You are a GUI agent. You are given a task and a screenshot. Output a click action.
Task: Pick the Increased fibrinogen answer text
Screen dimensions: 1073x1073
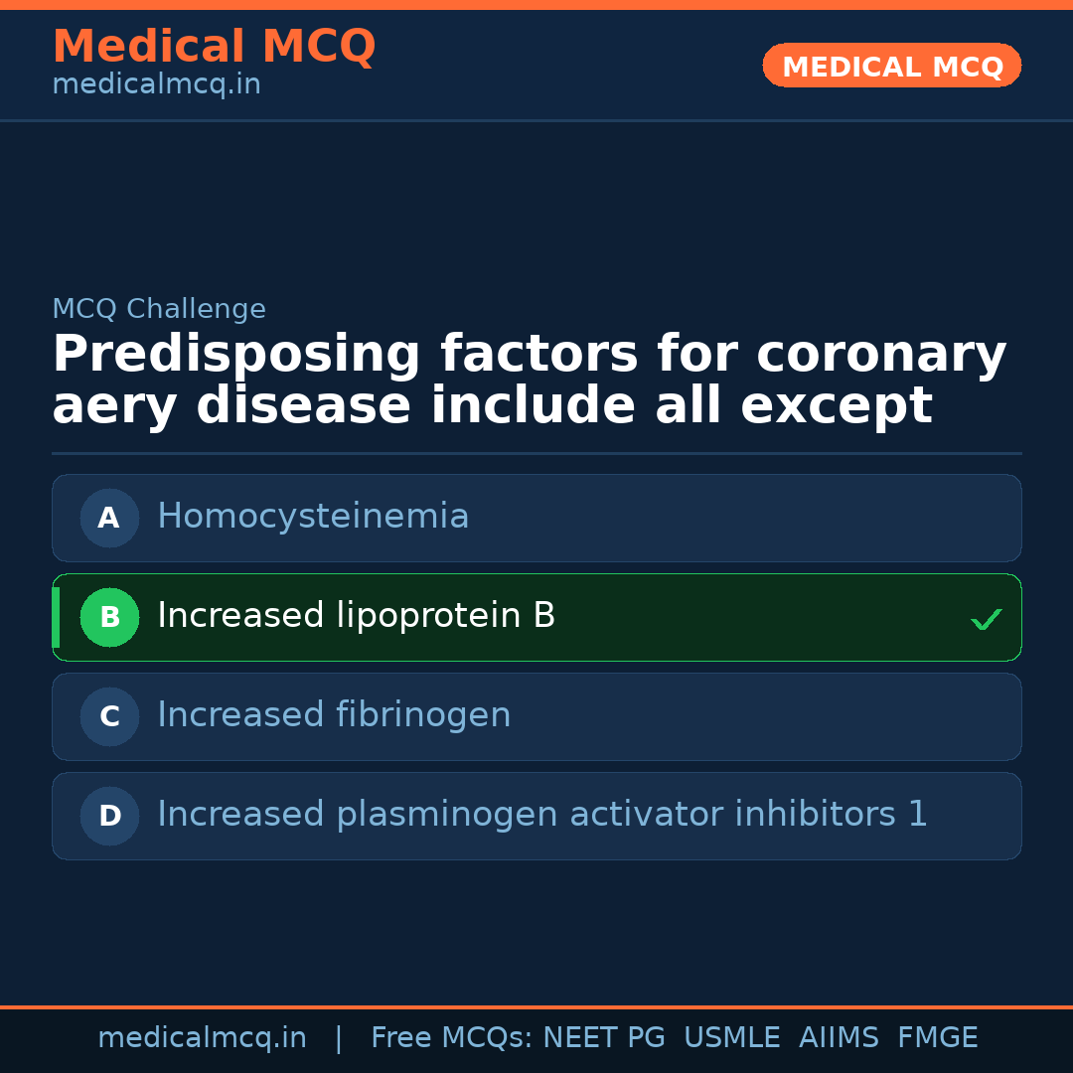334,715
